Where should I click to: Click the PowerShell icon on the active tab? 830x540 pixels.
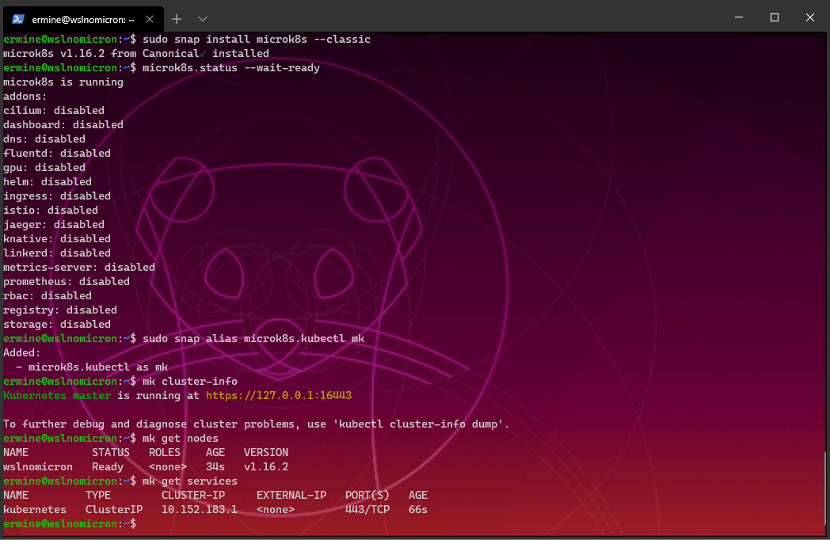point(17,18)
